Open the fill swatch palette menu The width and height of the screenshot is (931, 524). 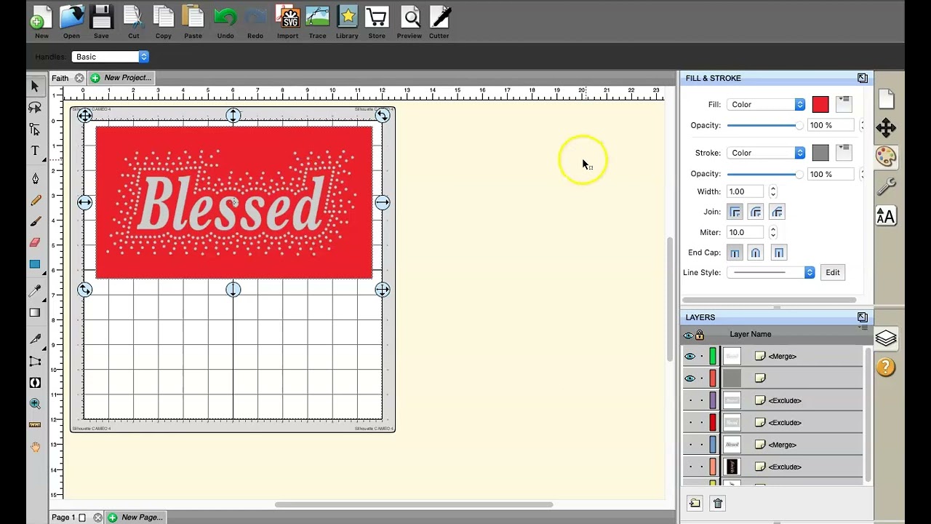[x=844, y=104]
